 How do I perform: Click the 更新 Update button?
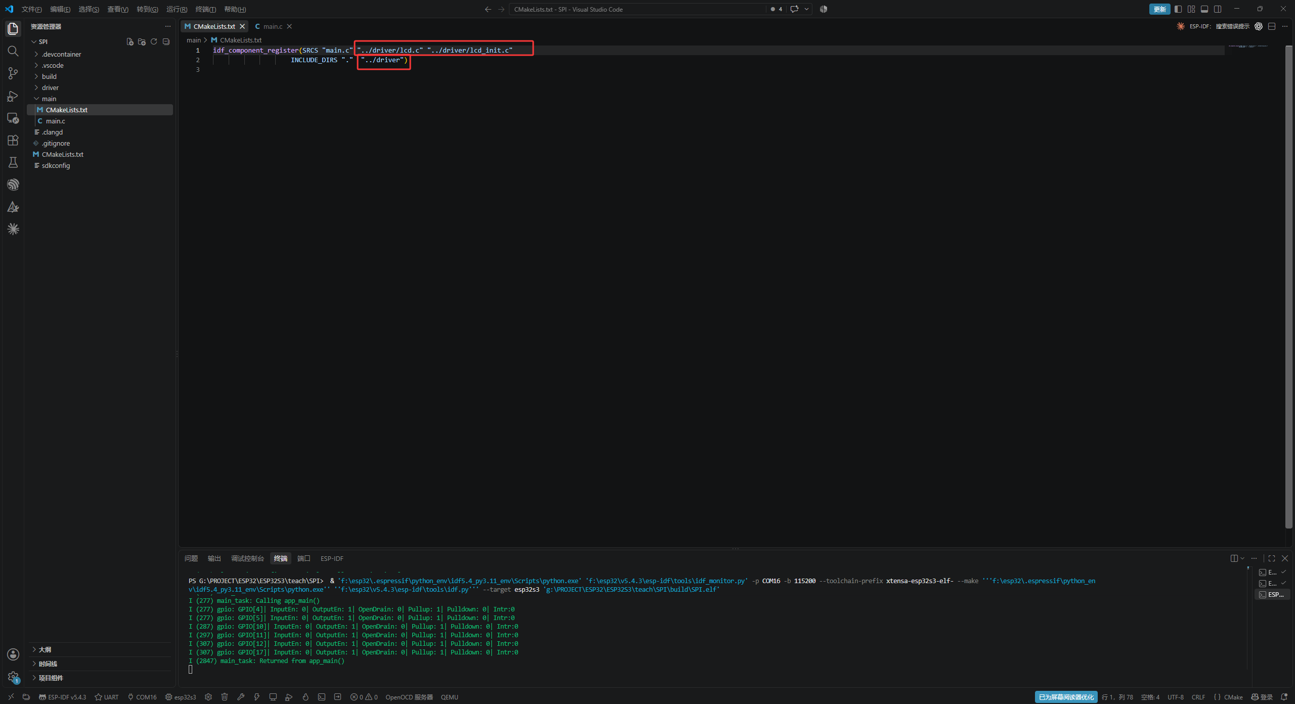pos(1159,9)
